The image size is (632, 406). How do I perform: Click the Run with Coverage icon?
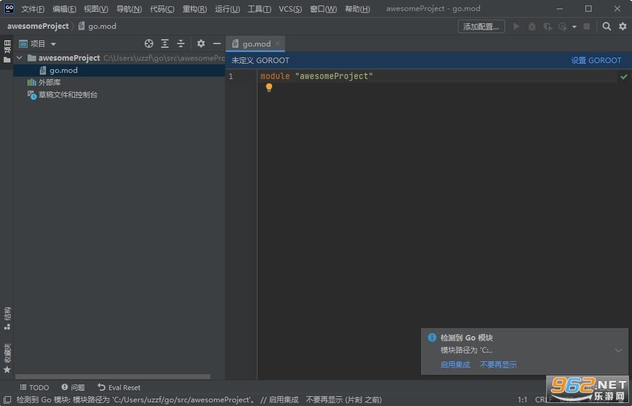547,26
